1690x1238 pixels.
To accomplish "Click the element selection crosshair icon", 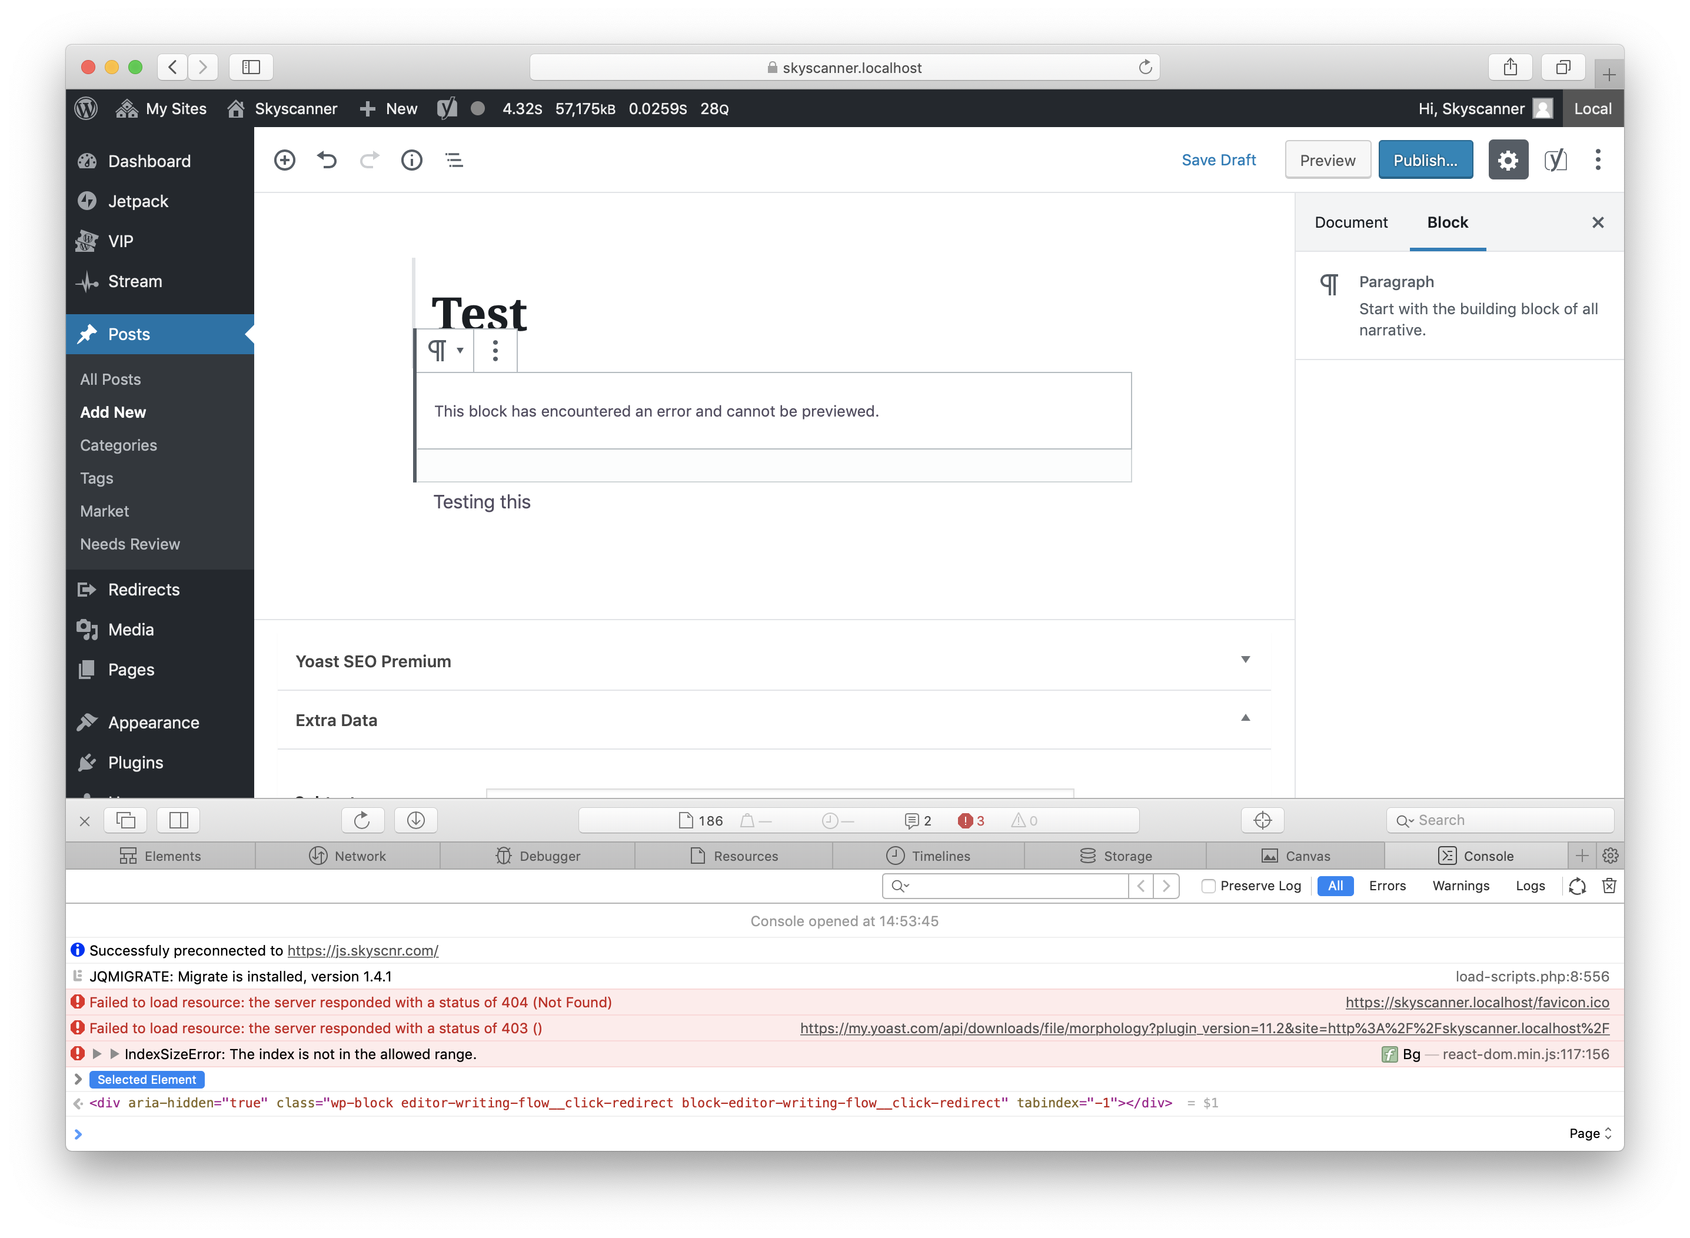I will [1263, 821].
